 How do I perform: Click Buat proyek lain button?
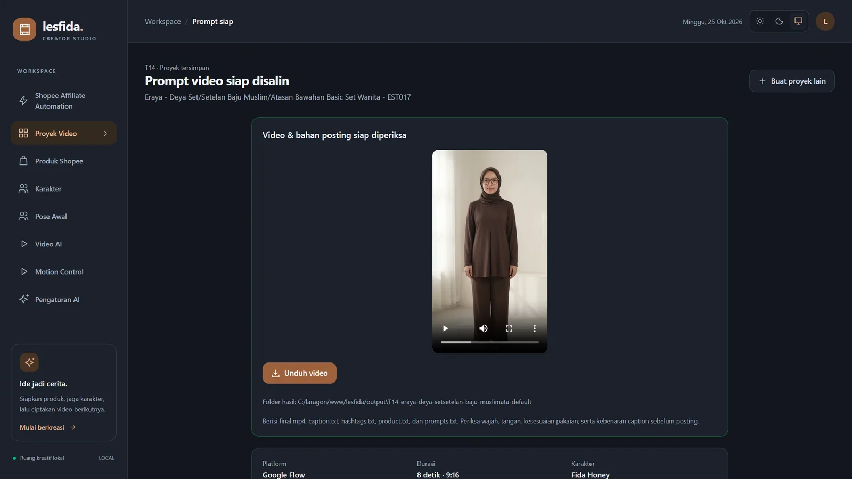point(792,81)
